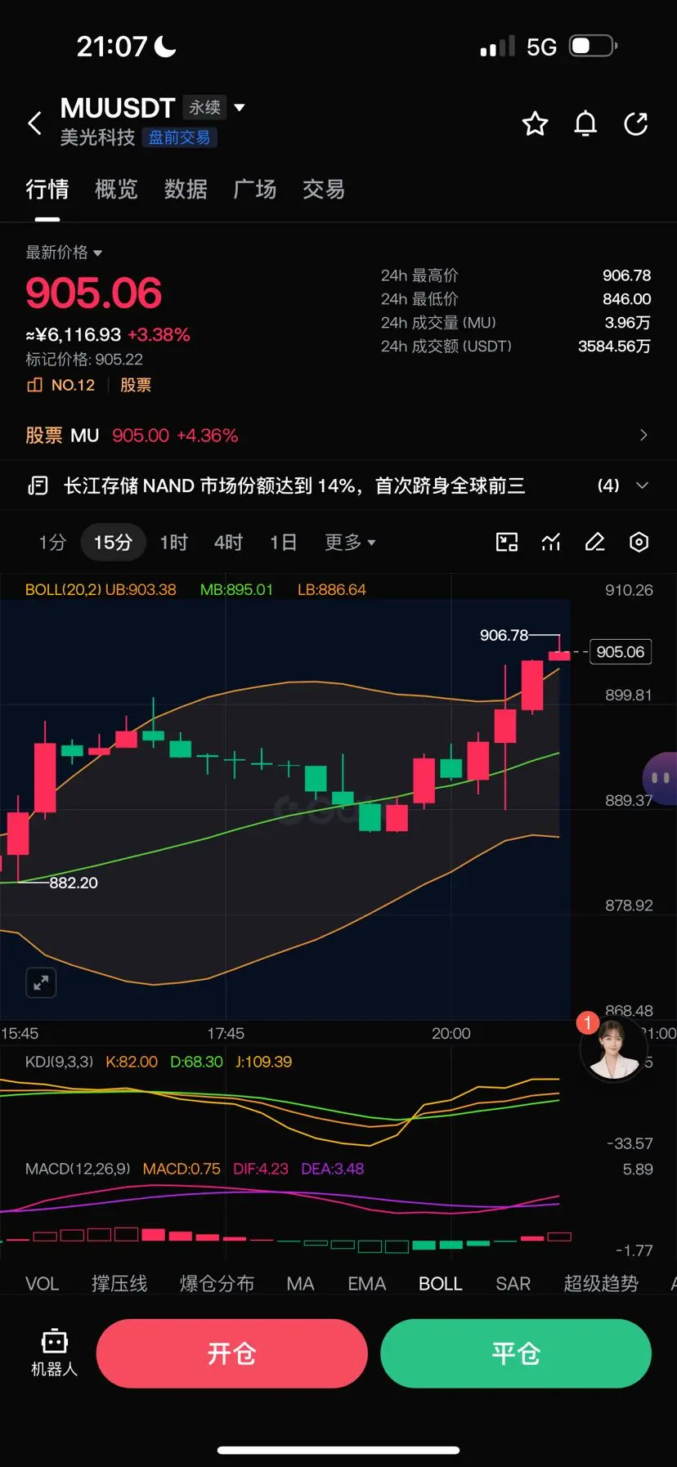Tap the 盘前交易 tag
677x1467 pixels.
click(179, 137)
